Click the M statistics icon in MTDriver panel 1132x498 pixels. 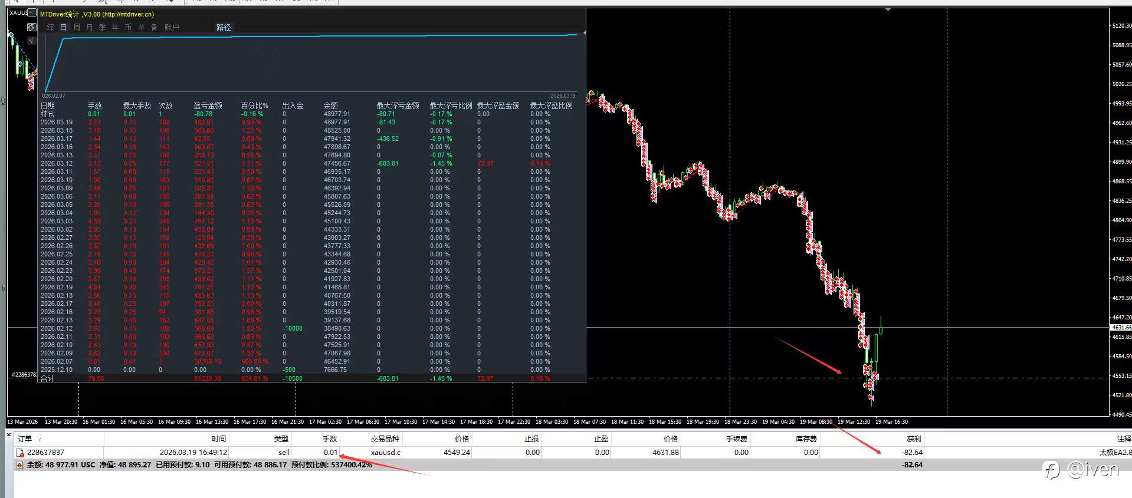click(x=142, y=27)
